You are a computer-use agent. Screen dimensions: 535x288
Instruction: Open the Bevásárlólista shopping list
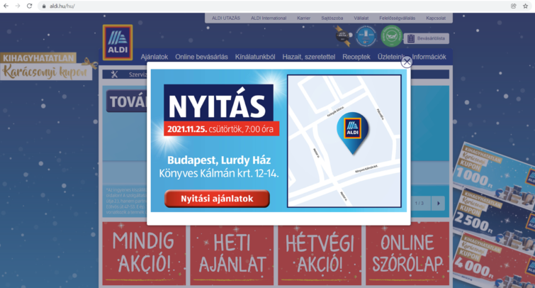[426, 38]
